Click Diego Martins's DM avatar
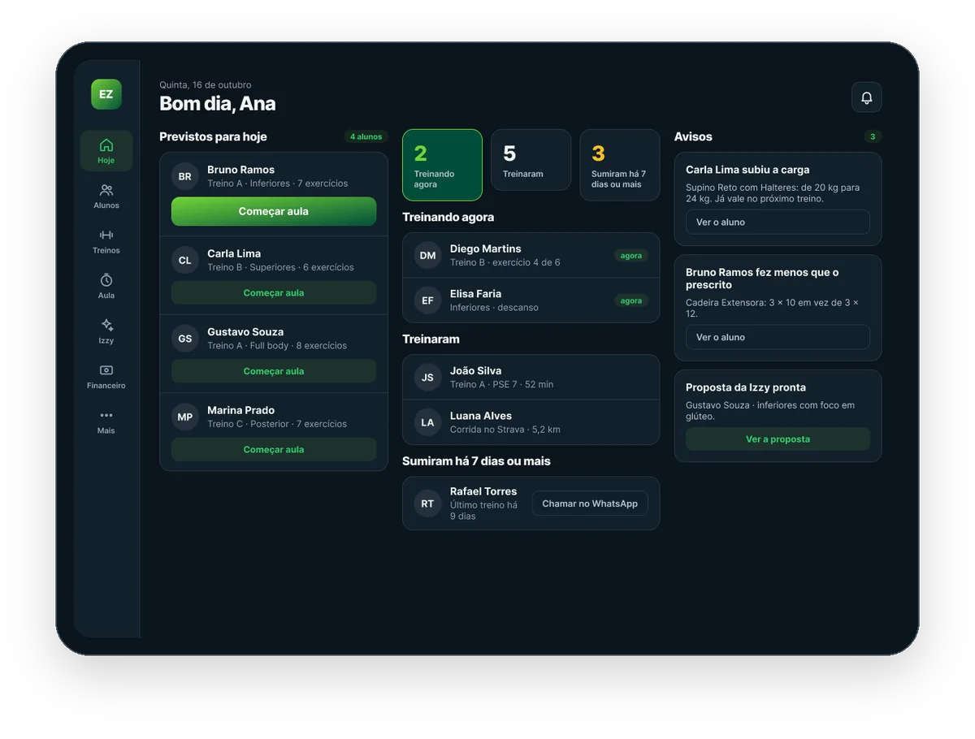Image resolution: width=975 pixels, height=739 pixels. 427,255
